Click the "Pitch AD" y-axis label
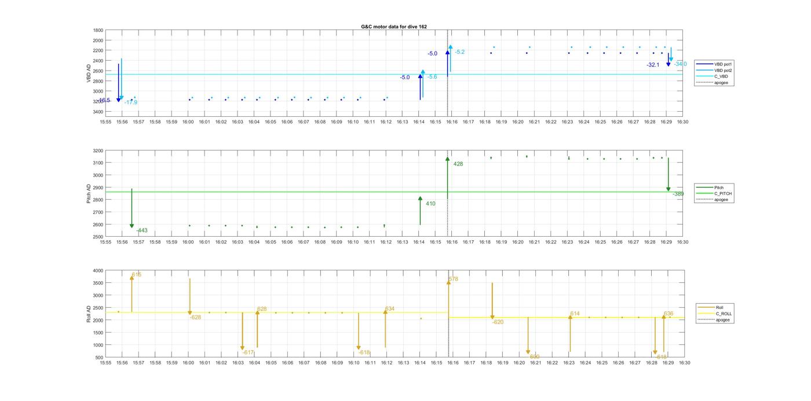Viewport: 811px width, 401px height. (89, 193)
